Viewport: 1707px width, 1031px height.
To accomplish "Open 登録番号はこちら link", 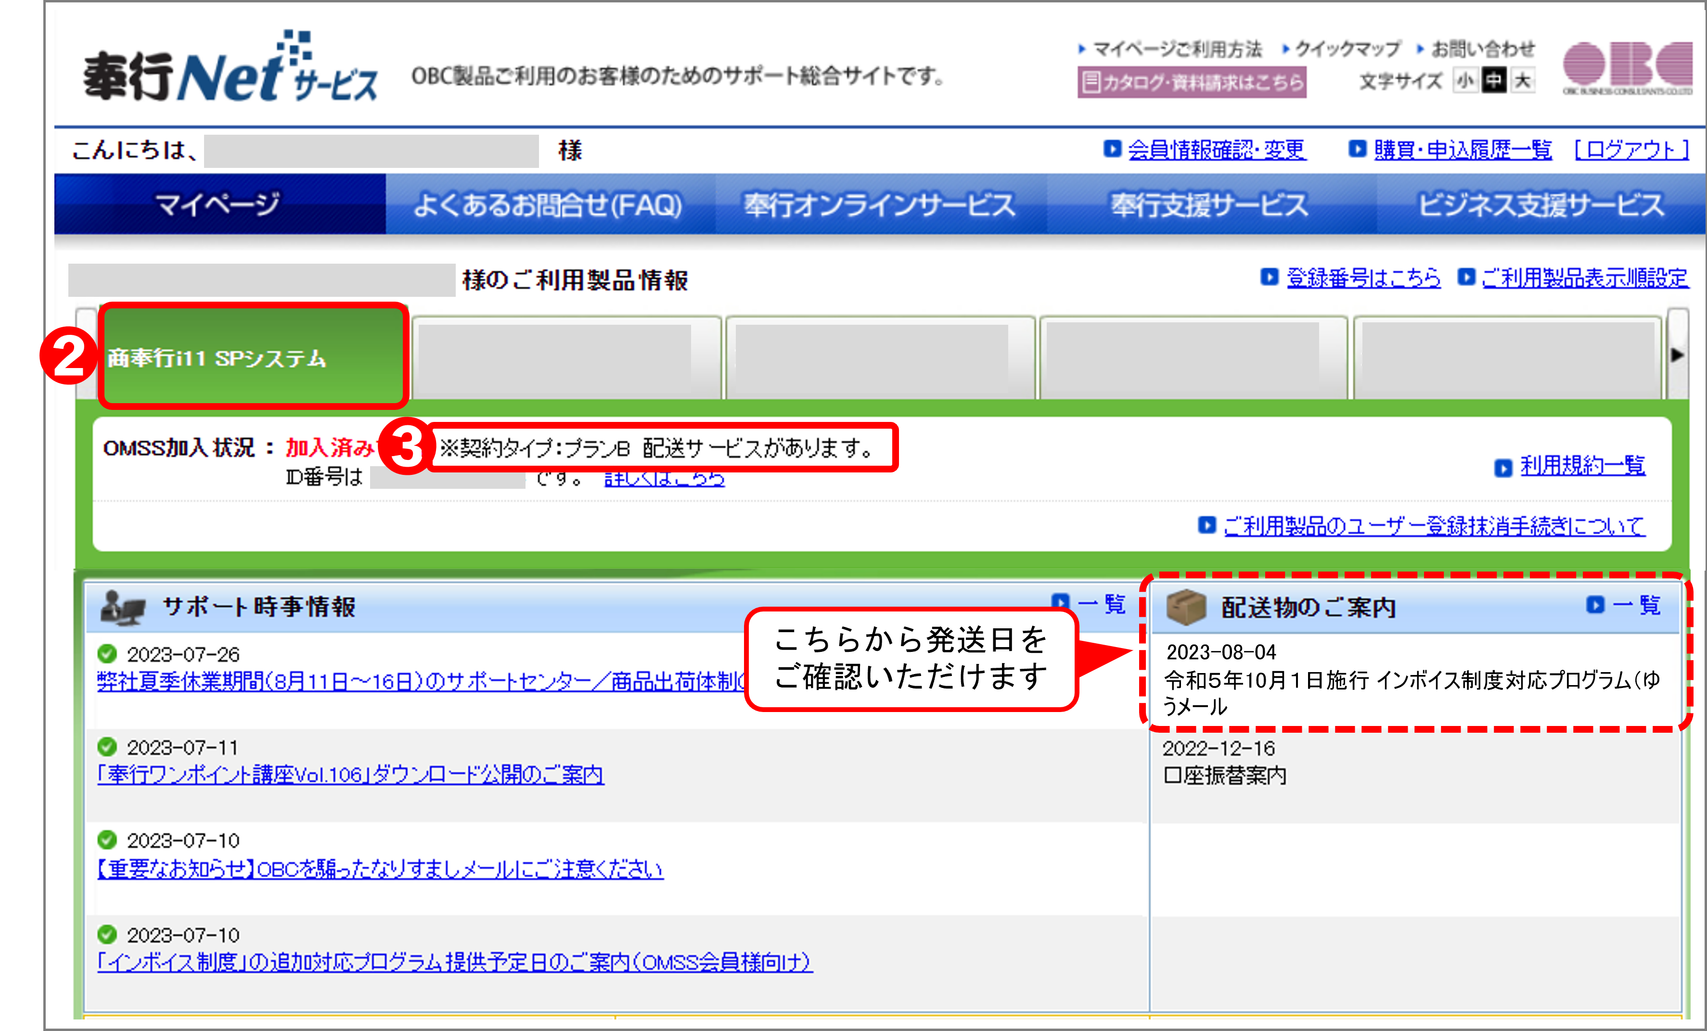I will pyautogui.click(x=1363, y=278).
